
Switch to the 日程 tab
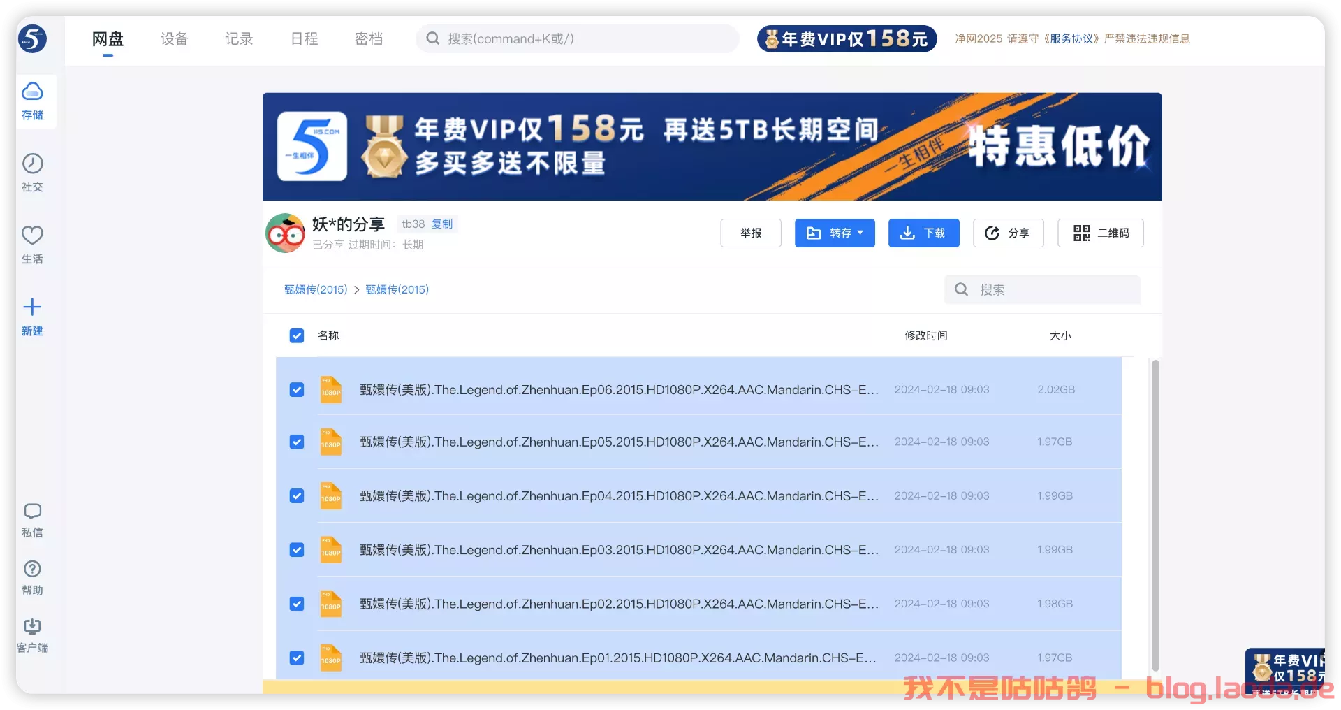[x=304, y=38]
